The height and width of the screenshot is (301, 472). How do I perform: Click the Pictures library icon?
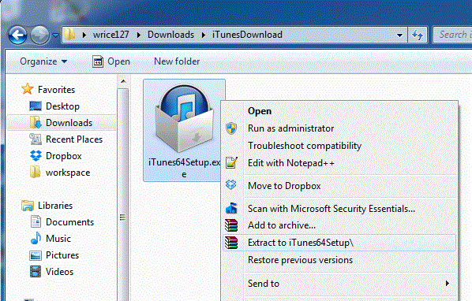(x=36, y=255)
